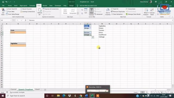This screenshot has width=174, height=98.
Task: Switch to the Insert tab
Action: (16, 5)
